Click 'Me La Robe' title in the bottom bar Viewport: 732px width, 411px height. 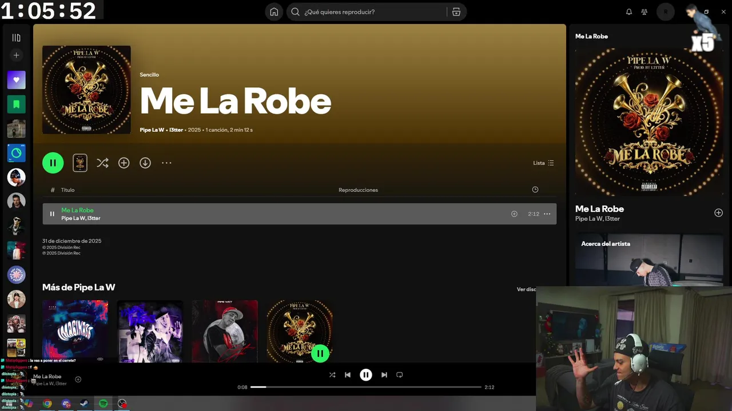point(47,377)
